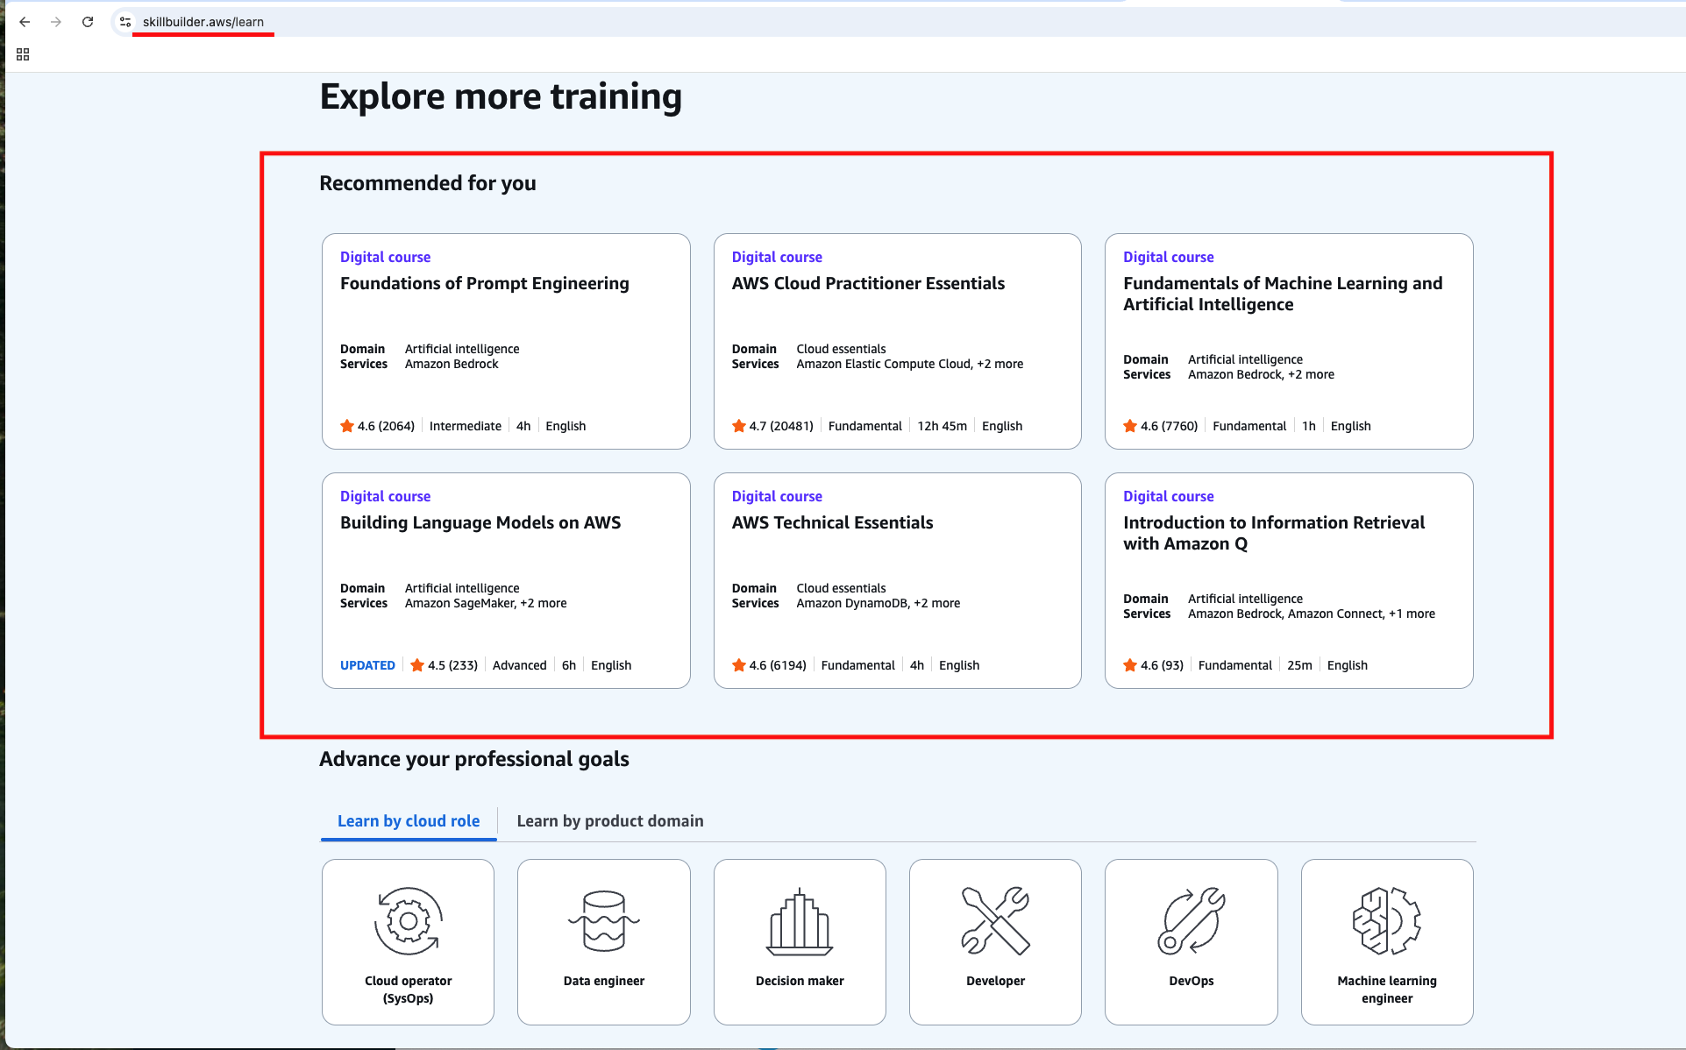Go back using the browser back arrow
The height and width of the screenshot is (1050, 1686).
coord(25,22)
